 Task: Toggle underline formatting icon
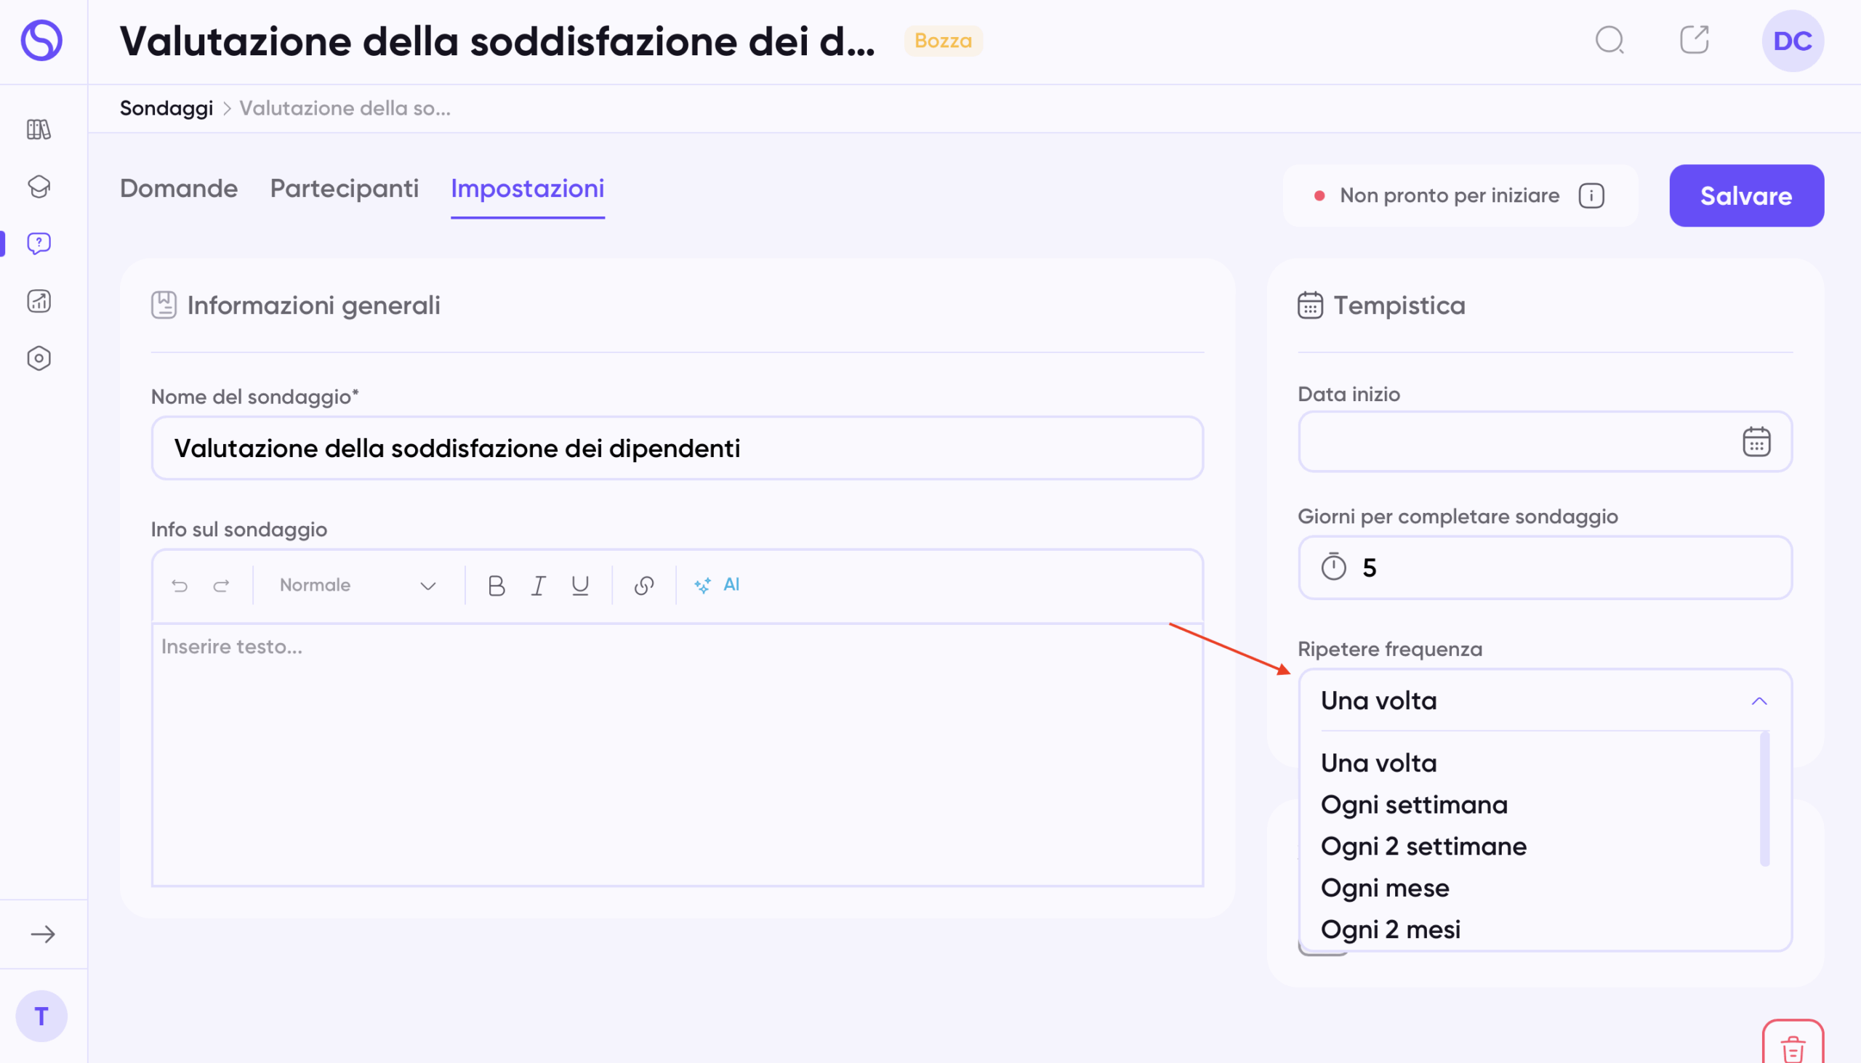[x=580, y=585]
